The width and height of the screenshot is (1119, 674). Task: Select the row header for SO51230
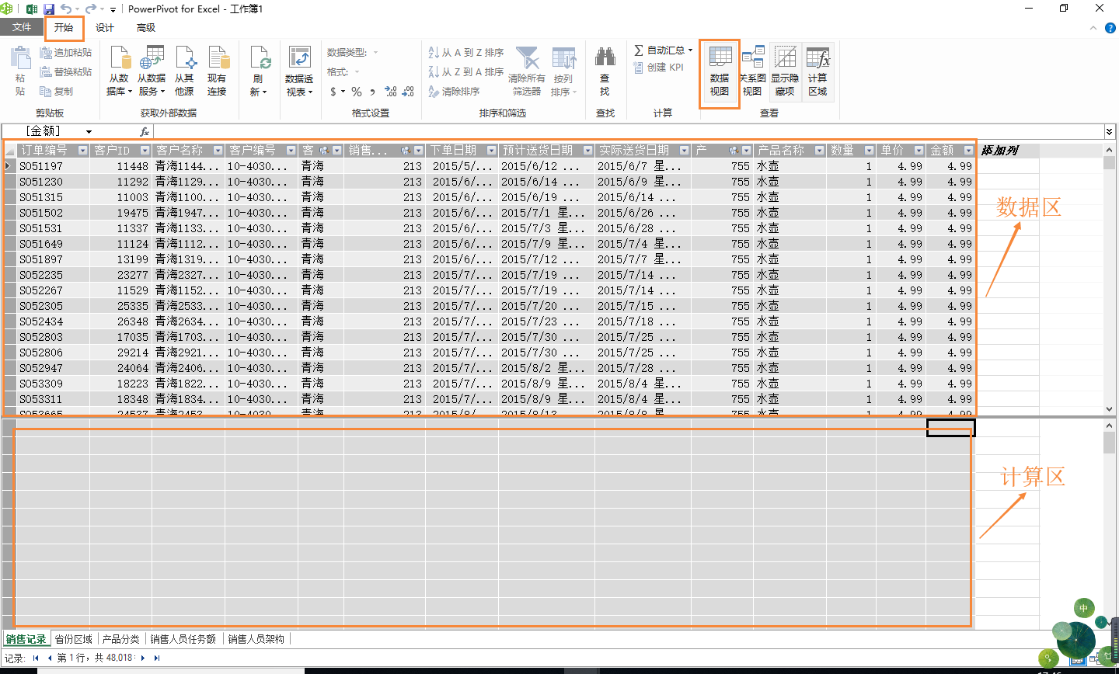point(9,182)
